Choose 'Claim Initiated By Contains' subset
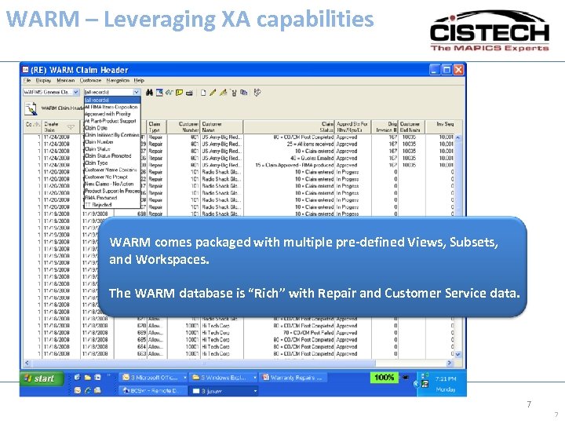This screenshot has height=424, width=565. [112, 135]
